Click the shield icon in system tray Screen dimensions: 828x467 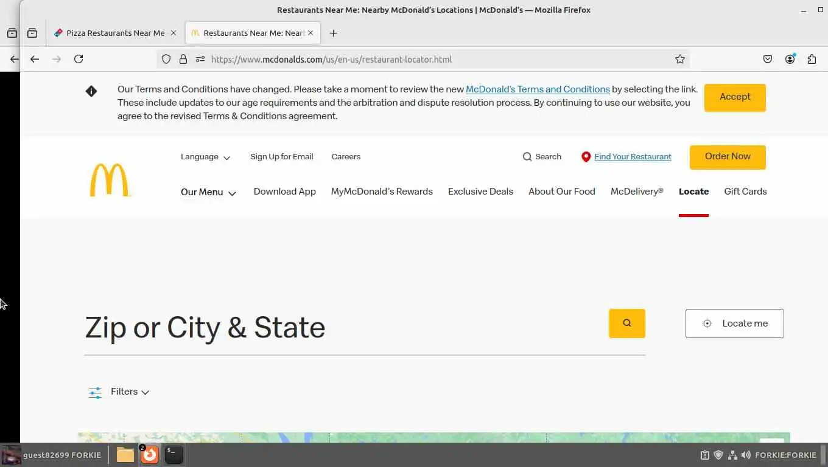(718, 455)
